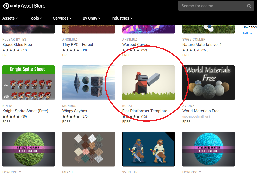Click the AVIONX publisher name
257x175 pixels.
188,106
